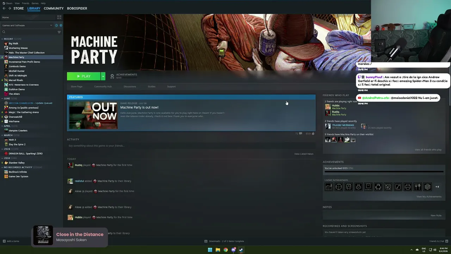Open Google Chrome from taskbar
Viewport: 451px width, 254px height.
225,250
